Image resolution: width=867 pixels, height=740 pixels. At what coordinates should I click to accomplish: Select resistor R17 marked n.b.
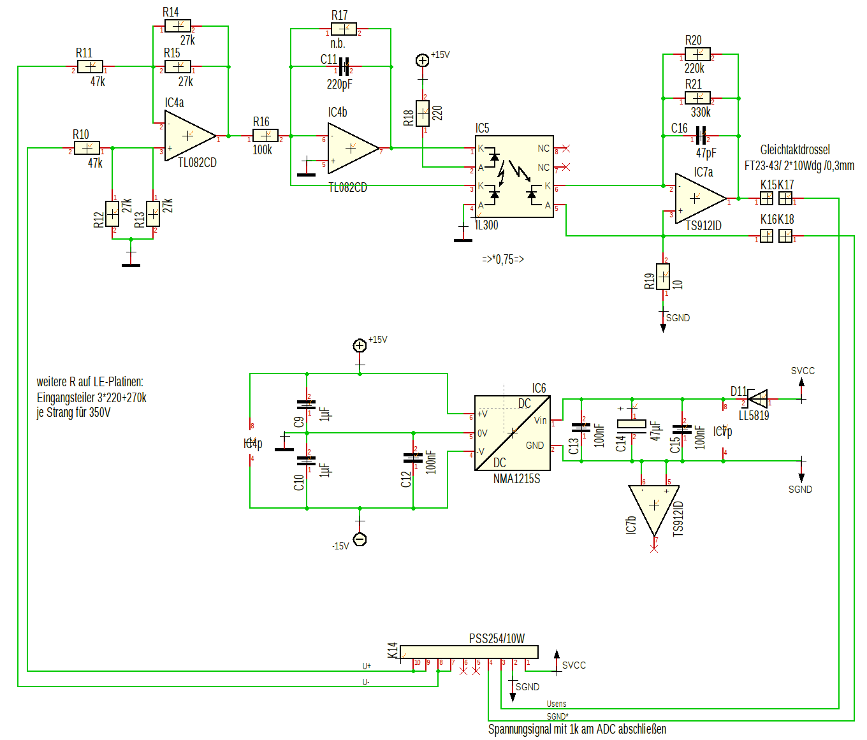tap(343, 29)
